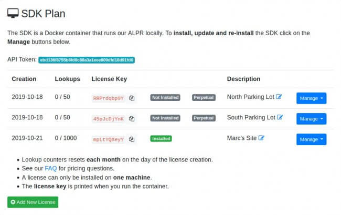Image resolution: width=341 pixels, height=215 pixels.
Task: Click the monitor icon beside SDK Plan
Action: (x=13, y=13)
